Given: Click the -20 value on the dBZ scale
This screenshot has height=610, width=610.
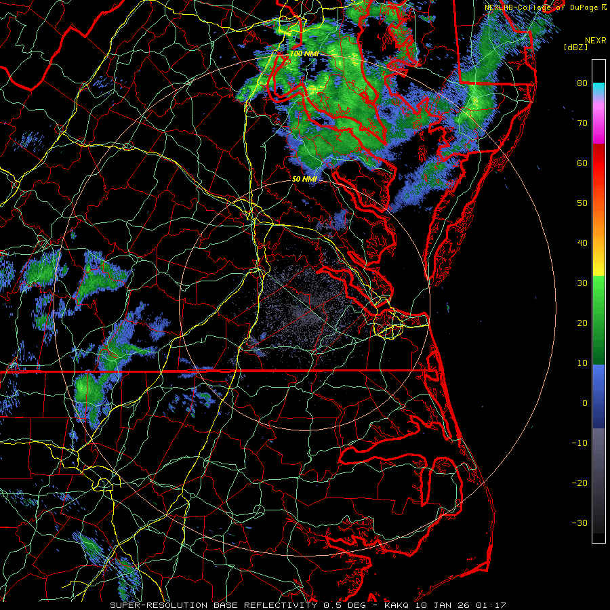Looking at the screenshot, I should (x=579, y=483).
